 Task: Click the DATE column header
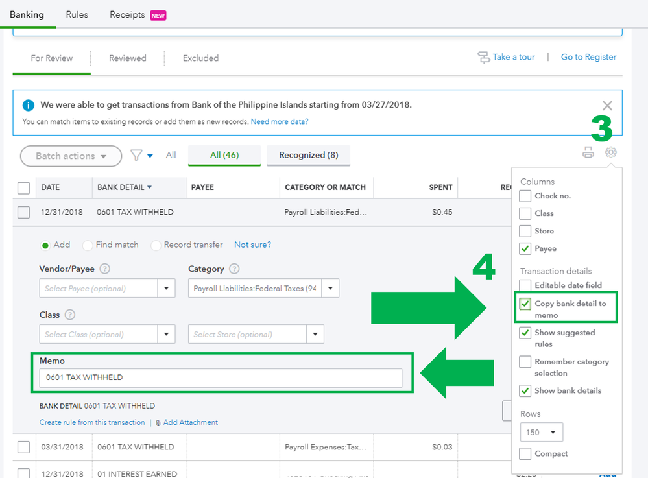[x=51, y=187]
